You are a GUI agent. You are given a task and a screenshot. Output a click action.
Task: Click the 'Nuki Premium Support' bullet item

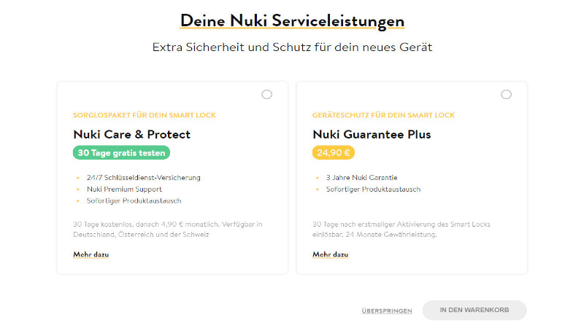(120, 189)
